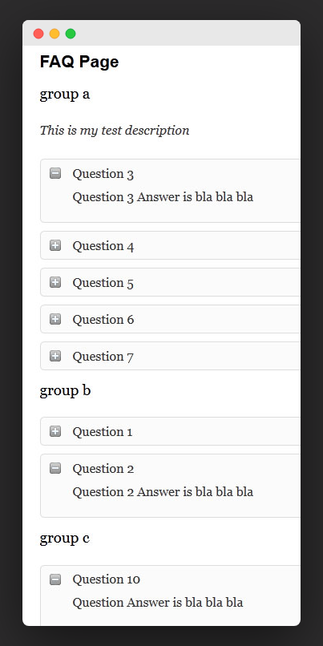
Task: Collapse the Question 2 heading text
Action: pyautogui.click(x=103, y=469)
